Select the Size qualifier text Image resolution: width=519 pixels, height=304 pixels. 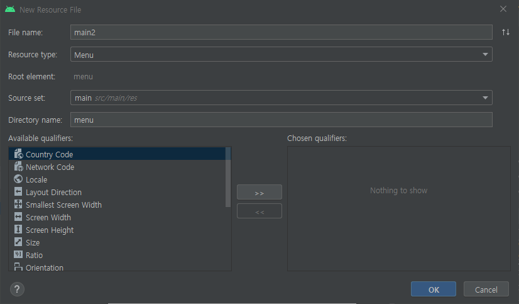33,243
